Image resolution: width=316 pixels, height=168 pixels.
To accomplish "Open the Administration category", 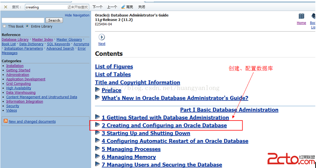I will point(17,75).
